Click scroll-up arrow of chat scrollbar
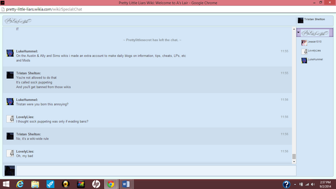 (x=294, y=29)
